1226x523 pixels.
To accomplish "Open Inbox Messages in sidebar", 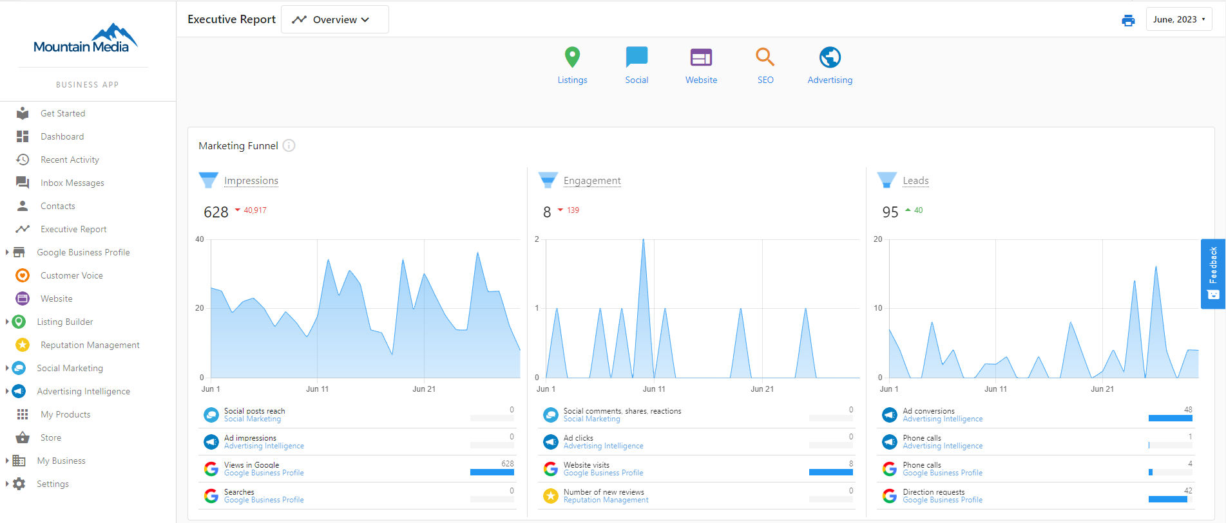I will tap(72, 183).
